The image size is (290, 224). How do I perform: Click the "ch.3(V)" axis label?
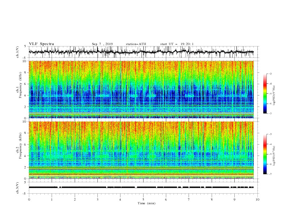click(18, 188)
